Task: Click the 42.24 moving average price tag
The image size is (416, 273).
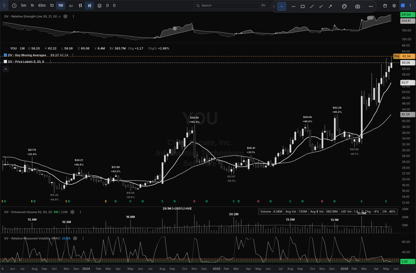Action: click(x=408, y=114)
